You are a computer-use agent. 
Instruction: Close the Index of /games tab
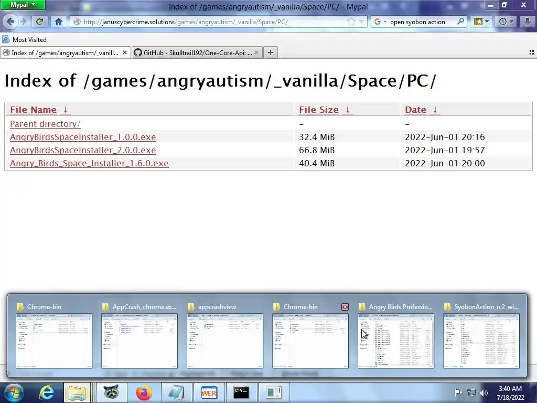(x=125, y=52)
